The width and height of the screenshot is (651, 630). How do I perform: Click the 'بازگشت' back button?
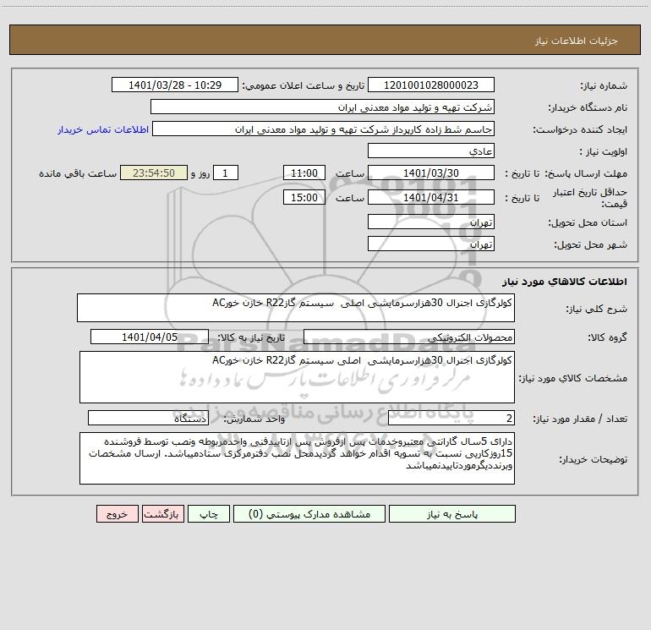click(x=162, y=514)
